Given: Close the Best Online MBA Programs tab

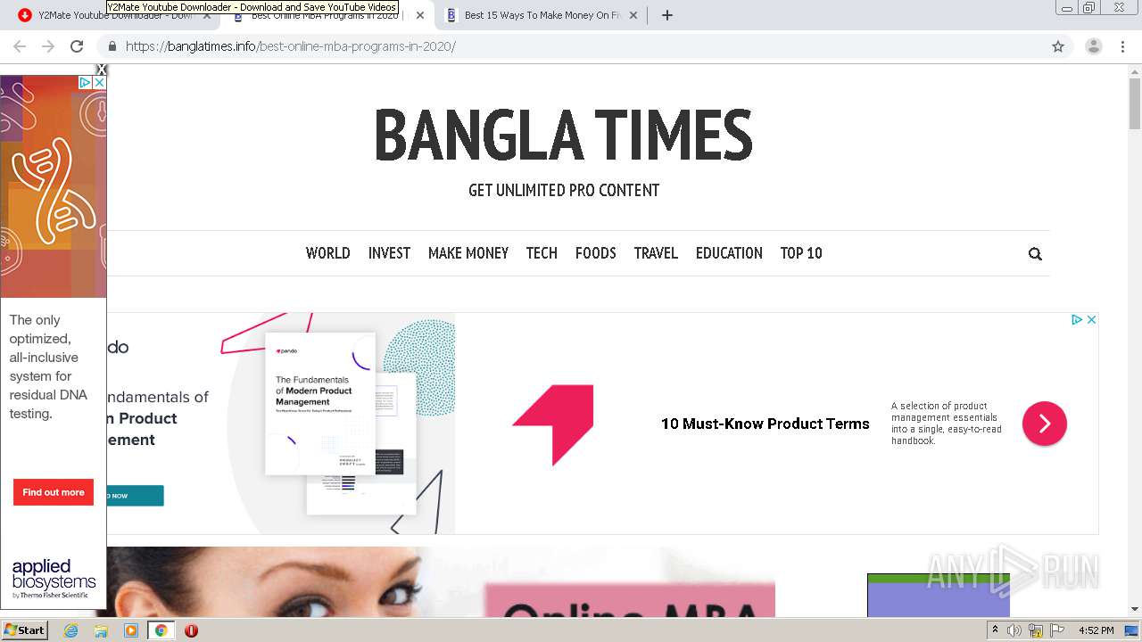Looking at the screenshot, I should click(x=420, y=15).
